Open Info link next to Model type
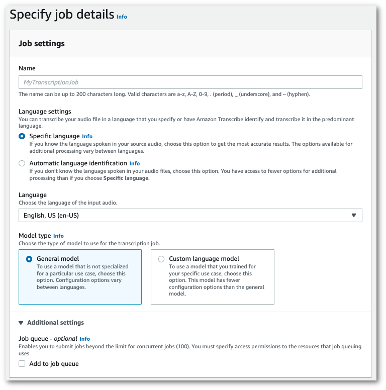 click(58, 236)
